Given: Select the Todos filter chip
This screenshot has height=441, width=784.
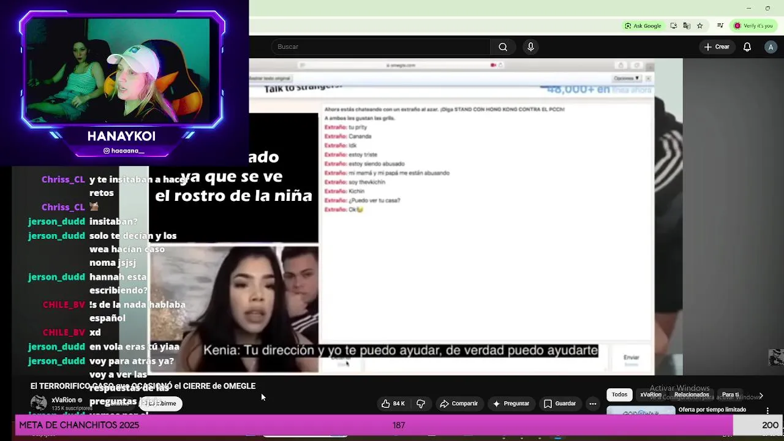Looking at the screenshot, I should click(x=619, y=395).
